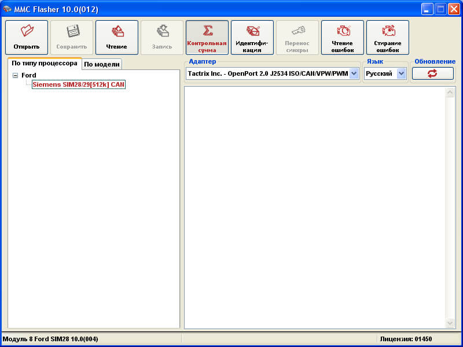
Task: Click the Обновление label
Action: point(435,61)
